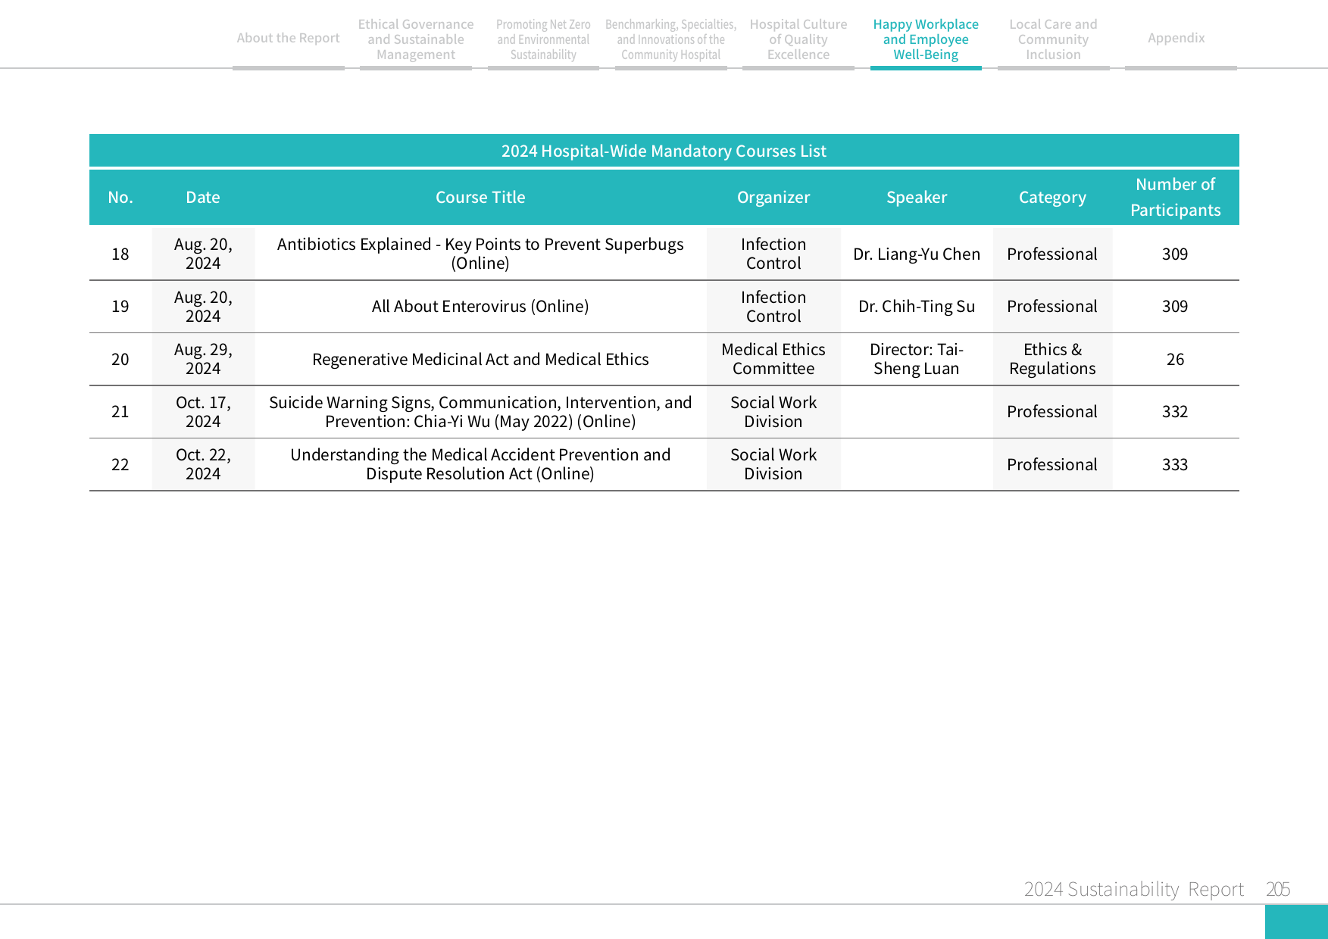Click page number 205
Viewport: 1328px width, 939px height.
(1278, 889)
